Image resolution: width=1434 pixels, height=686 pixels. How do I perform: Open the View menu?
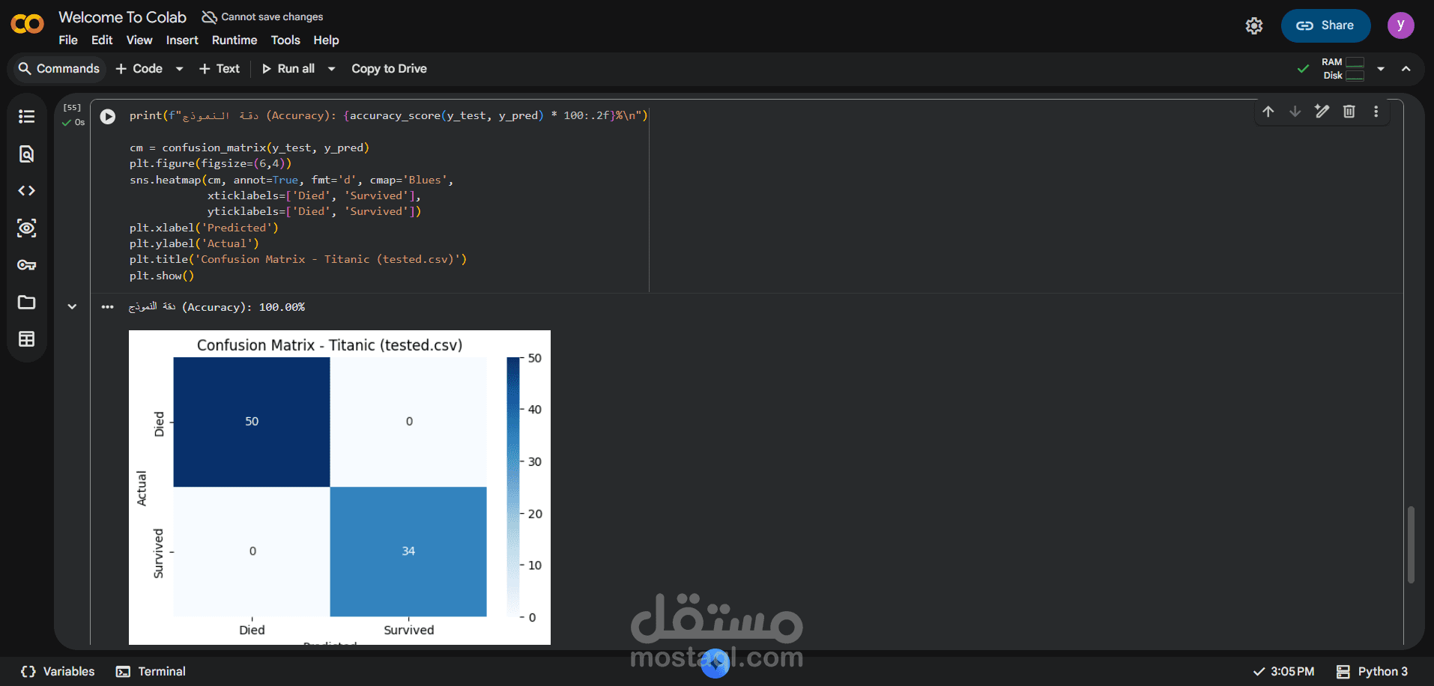[139, 40]
